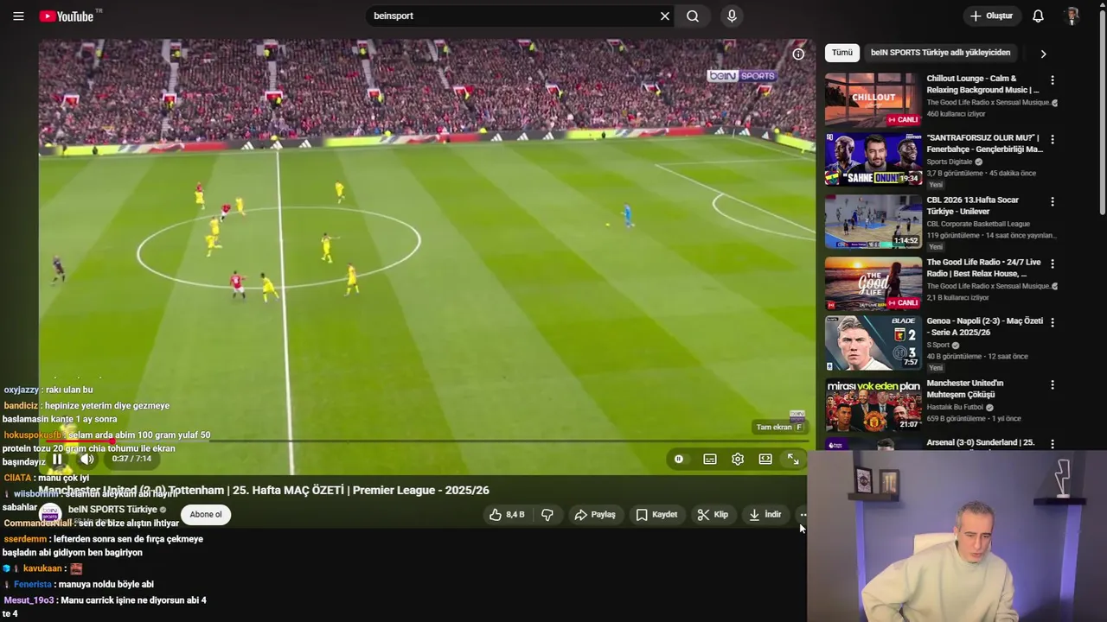Click the video title text
The width and height of the screenshot is (1107, 622).
click(x=264, y=490)
